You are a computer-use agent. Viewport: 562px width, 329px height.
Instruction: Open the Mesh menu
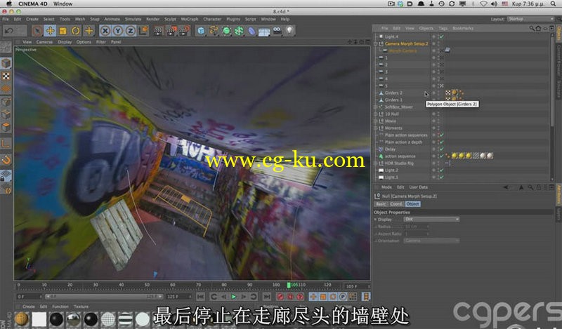[x=80, y=19]
